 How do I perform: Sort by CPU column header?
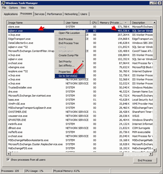94,23
